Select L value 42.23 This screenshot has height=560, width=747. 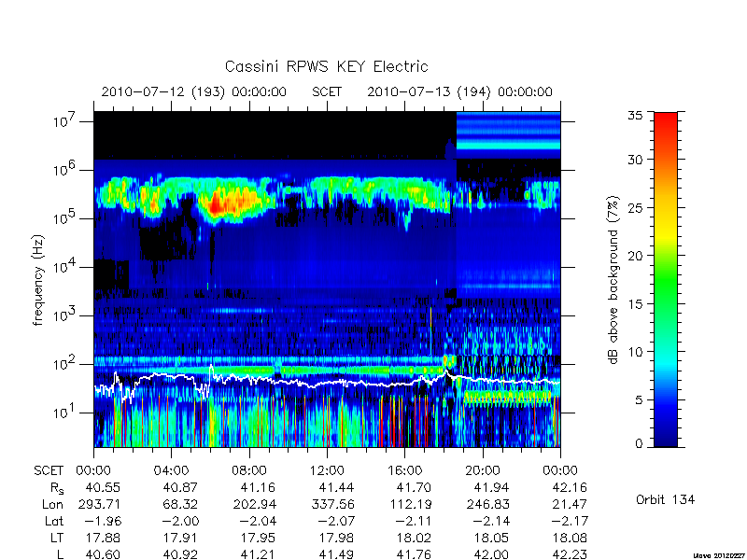(x=570, y=554)
